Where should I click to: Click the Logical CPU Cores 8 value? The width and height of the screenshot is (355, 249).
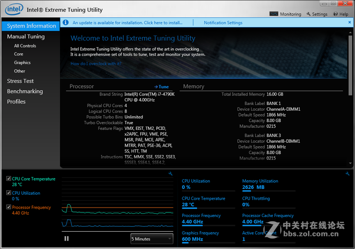pyautogui.click(x=126, y=111)
